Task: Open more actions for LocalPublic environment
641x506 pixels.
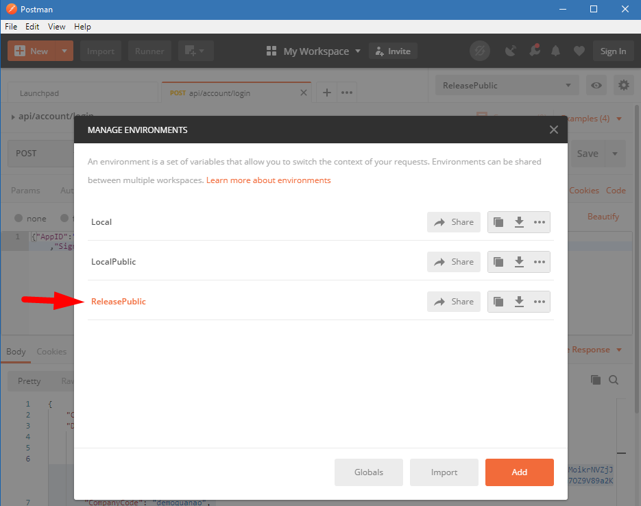Action: tap(540, 262)
